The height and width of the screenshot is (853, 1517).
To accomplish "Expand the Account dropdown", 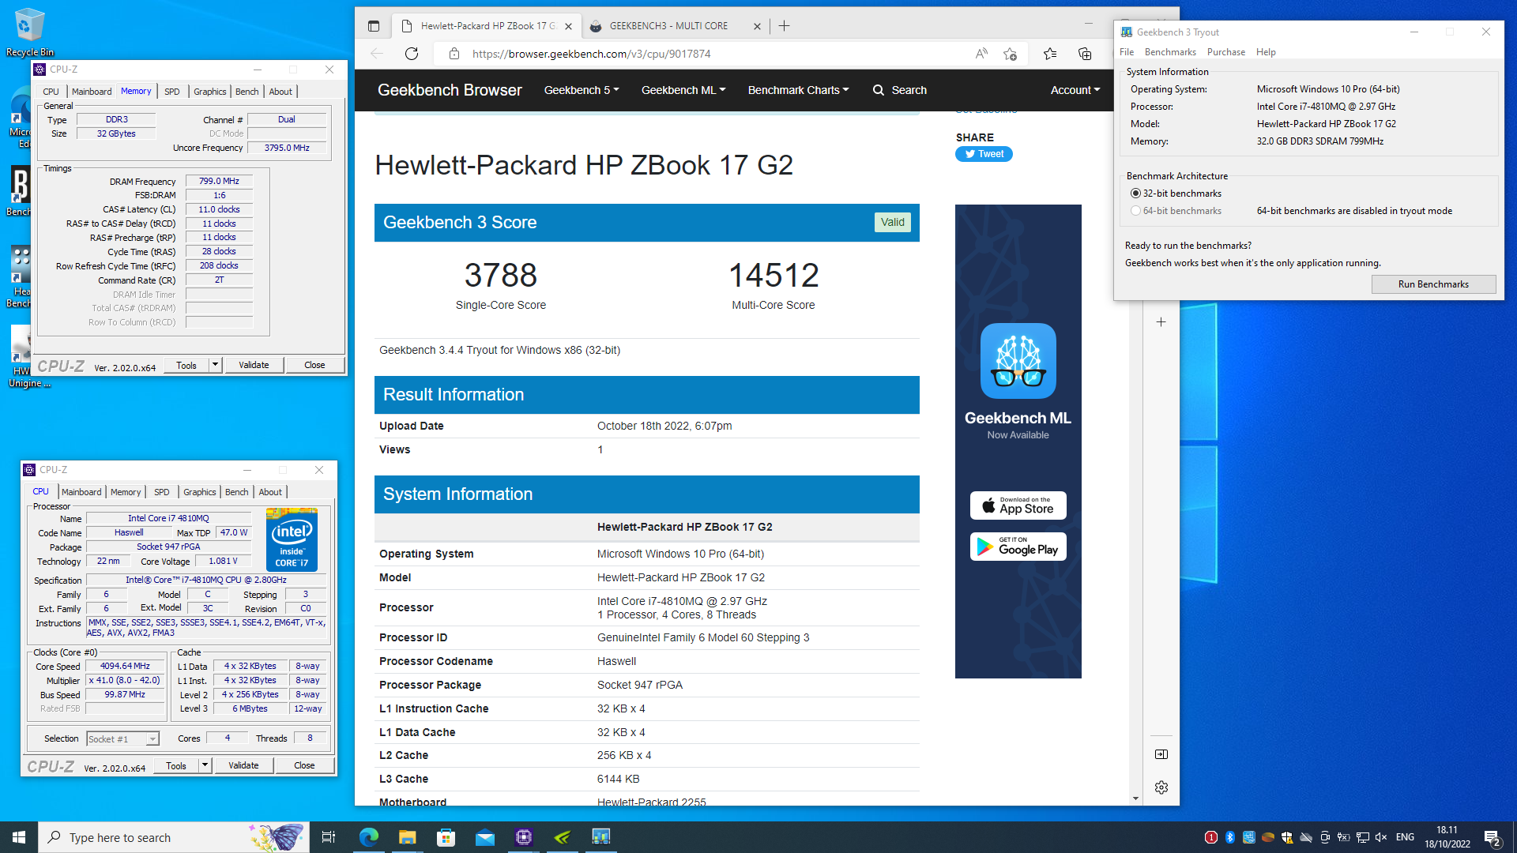I will 1075,90.
